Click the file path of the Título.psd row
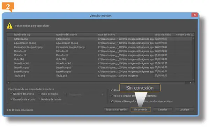Image resolution: width=209 pixels, height=129 pixels. pos(118,76)
